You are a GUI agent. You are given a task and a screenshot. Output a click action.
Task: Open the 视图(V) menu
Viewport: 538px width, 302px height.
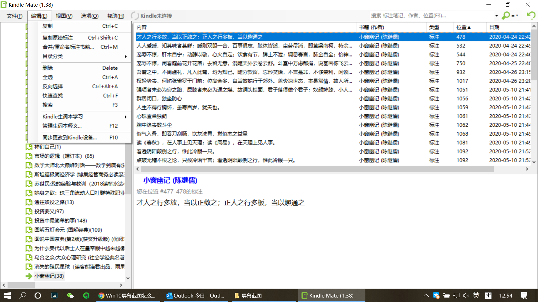coord(64,16)
